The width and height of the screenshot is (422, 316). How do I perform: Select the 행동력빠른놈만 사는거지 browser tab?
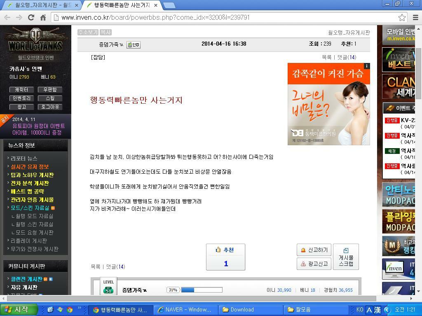pos(122,5)
